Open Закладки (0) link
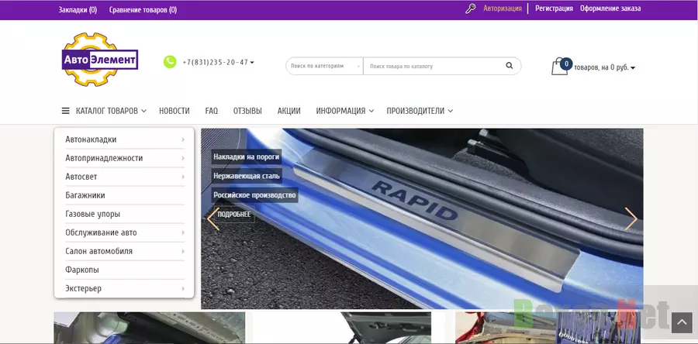The width and height of the screenshot is (698, 344). tap(78, 9)
